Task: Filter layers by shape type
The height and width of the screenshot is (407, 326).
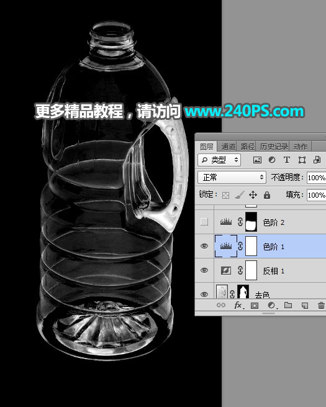Action: (x=302, y=160)
